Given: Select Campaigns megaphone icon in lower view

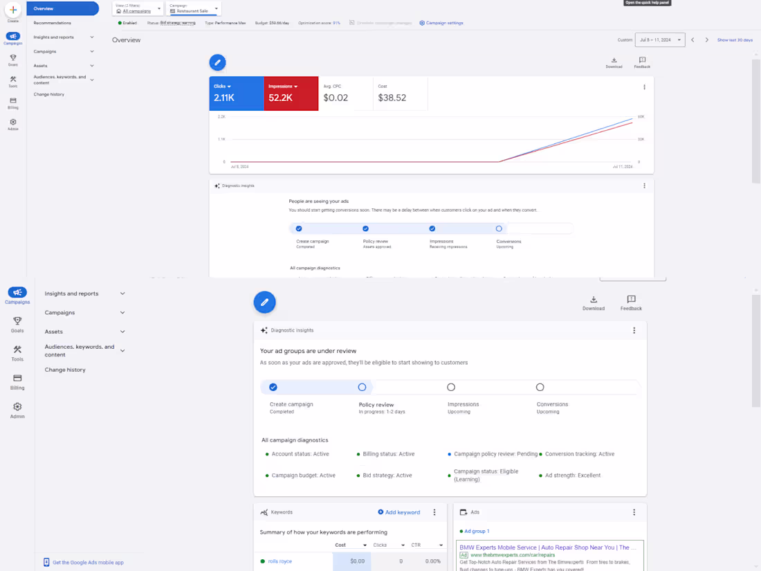Looking at the screenshot, I should coord(17,292).
